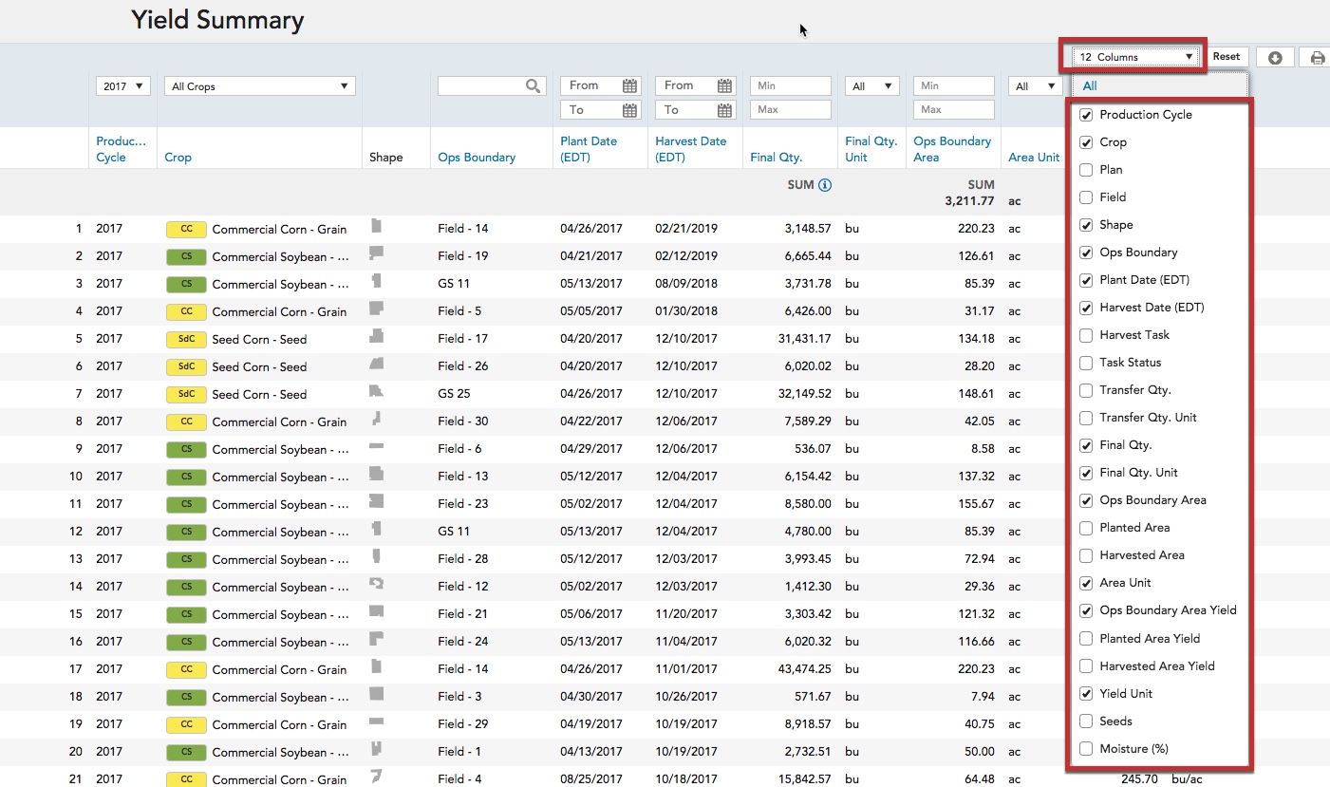Sort by Production Cycle column header
Viewport: 1330px width, 787px height.
122,149
